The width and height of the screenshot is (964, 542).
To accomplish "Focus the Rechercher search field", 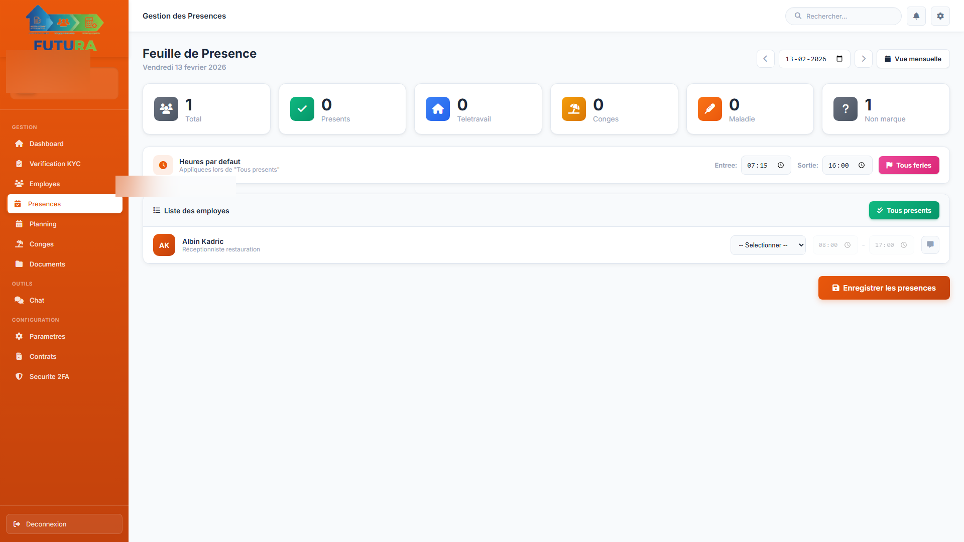I will [849, 16].
